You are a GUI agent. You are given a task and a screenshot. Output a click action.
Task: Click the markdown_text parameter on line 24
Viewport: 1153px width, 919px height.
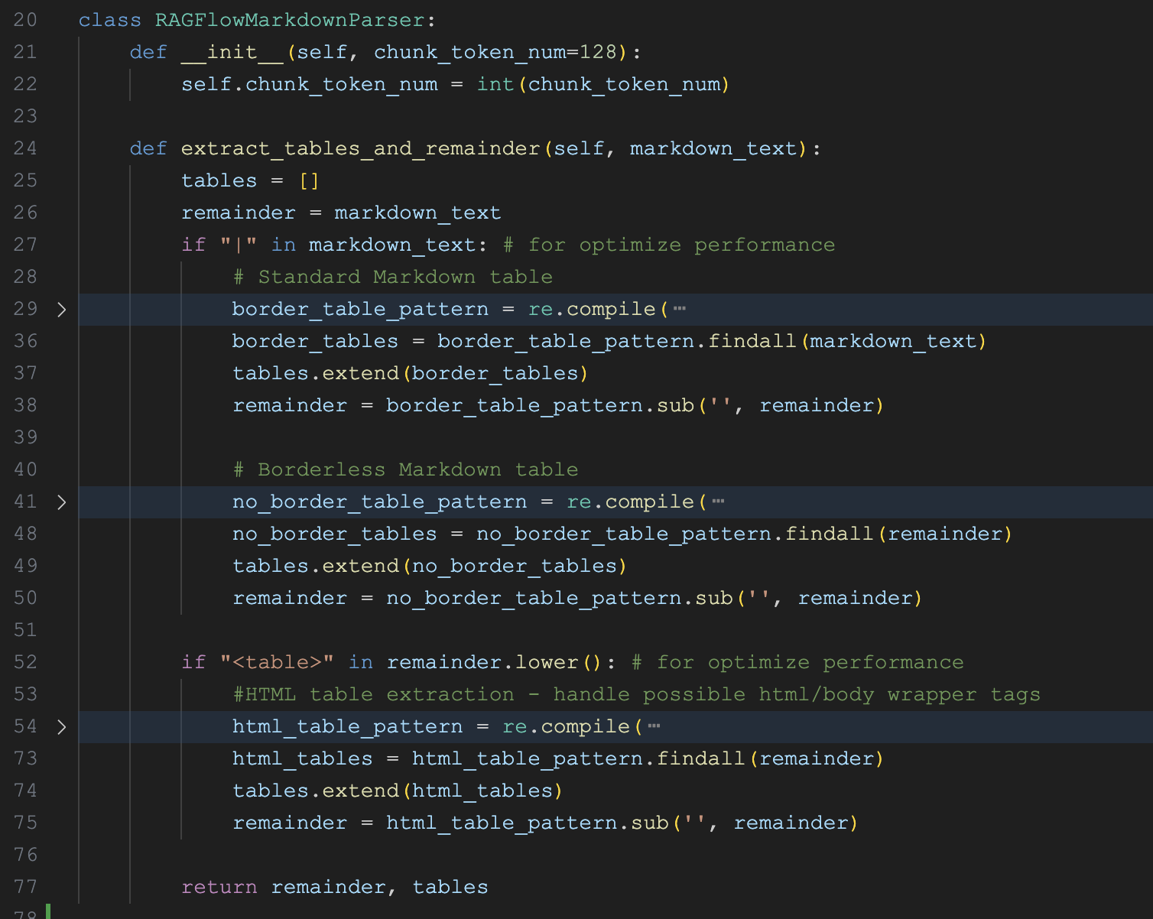point(713,148)
